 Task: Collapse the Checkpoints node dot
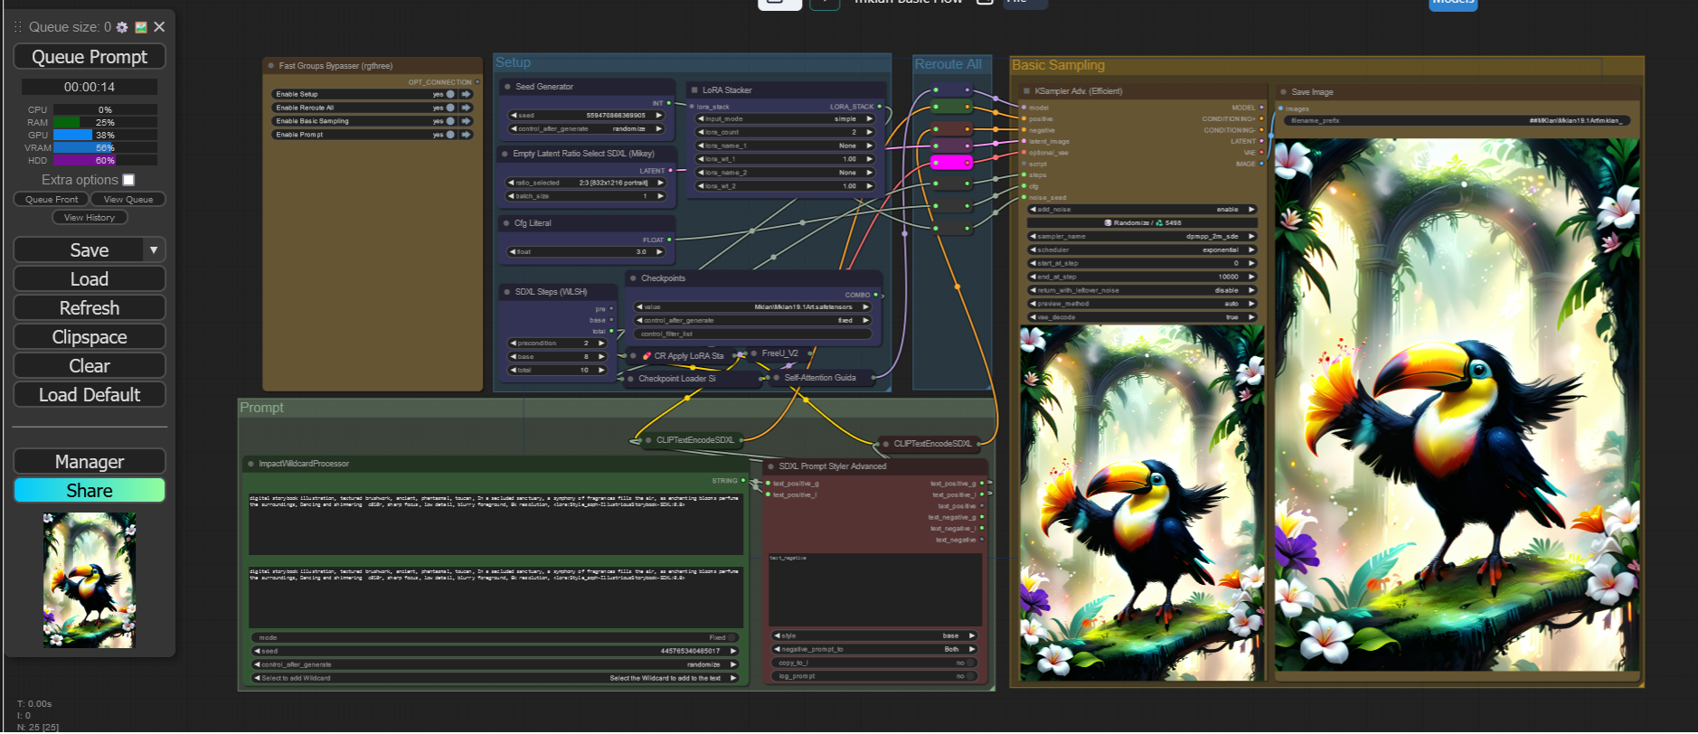coord(632,278)
